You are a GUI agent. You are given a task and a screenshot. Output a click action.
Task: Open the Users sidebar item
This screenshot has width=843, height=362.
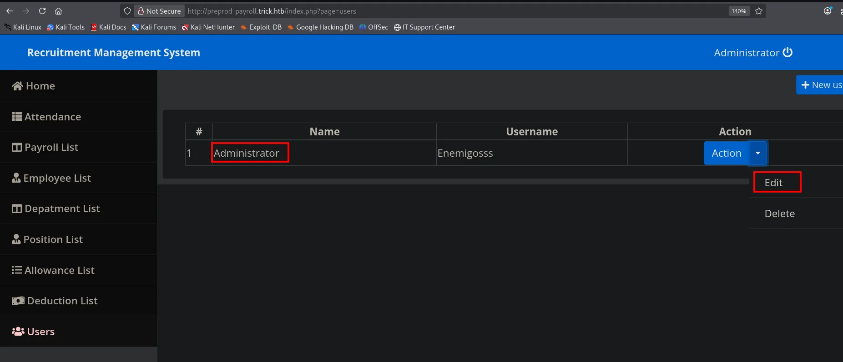point(78,332)
